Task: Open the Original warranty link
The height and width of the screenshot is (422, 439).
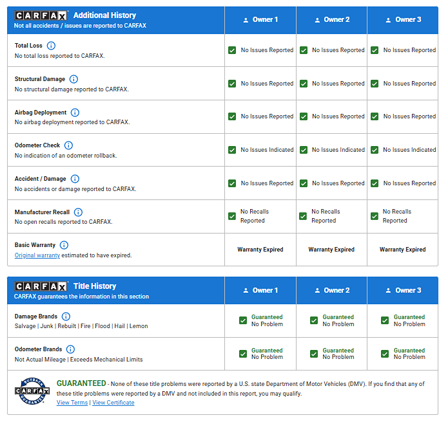Action: 37,255
